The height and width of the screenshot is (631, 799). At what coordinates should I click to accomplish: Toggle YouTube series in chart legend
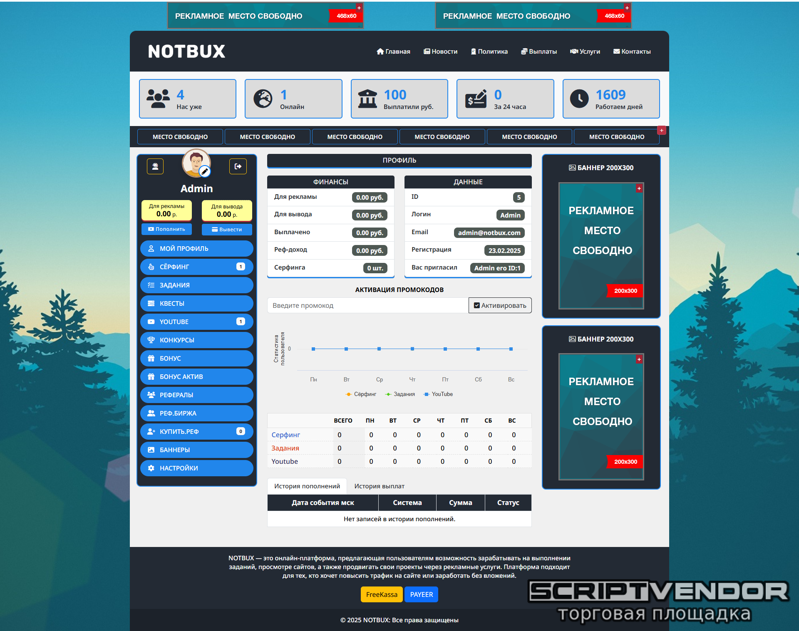[438, 394]
